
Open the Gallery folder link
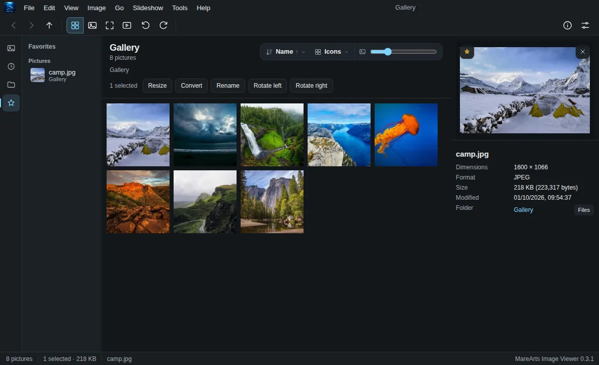523,210
